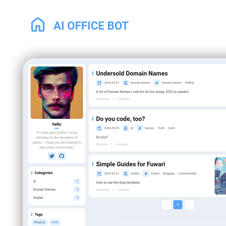Click the profile name hello
226x226 pixels.
click(x=57, y=124)
